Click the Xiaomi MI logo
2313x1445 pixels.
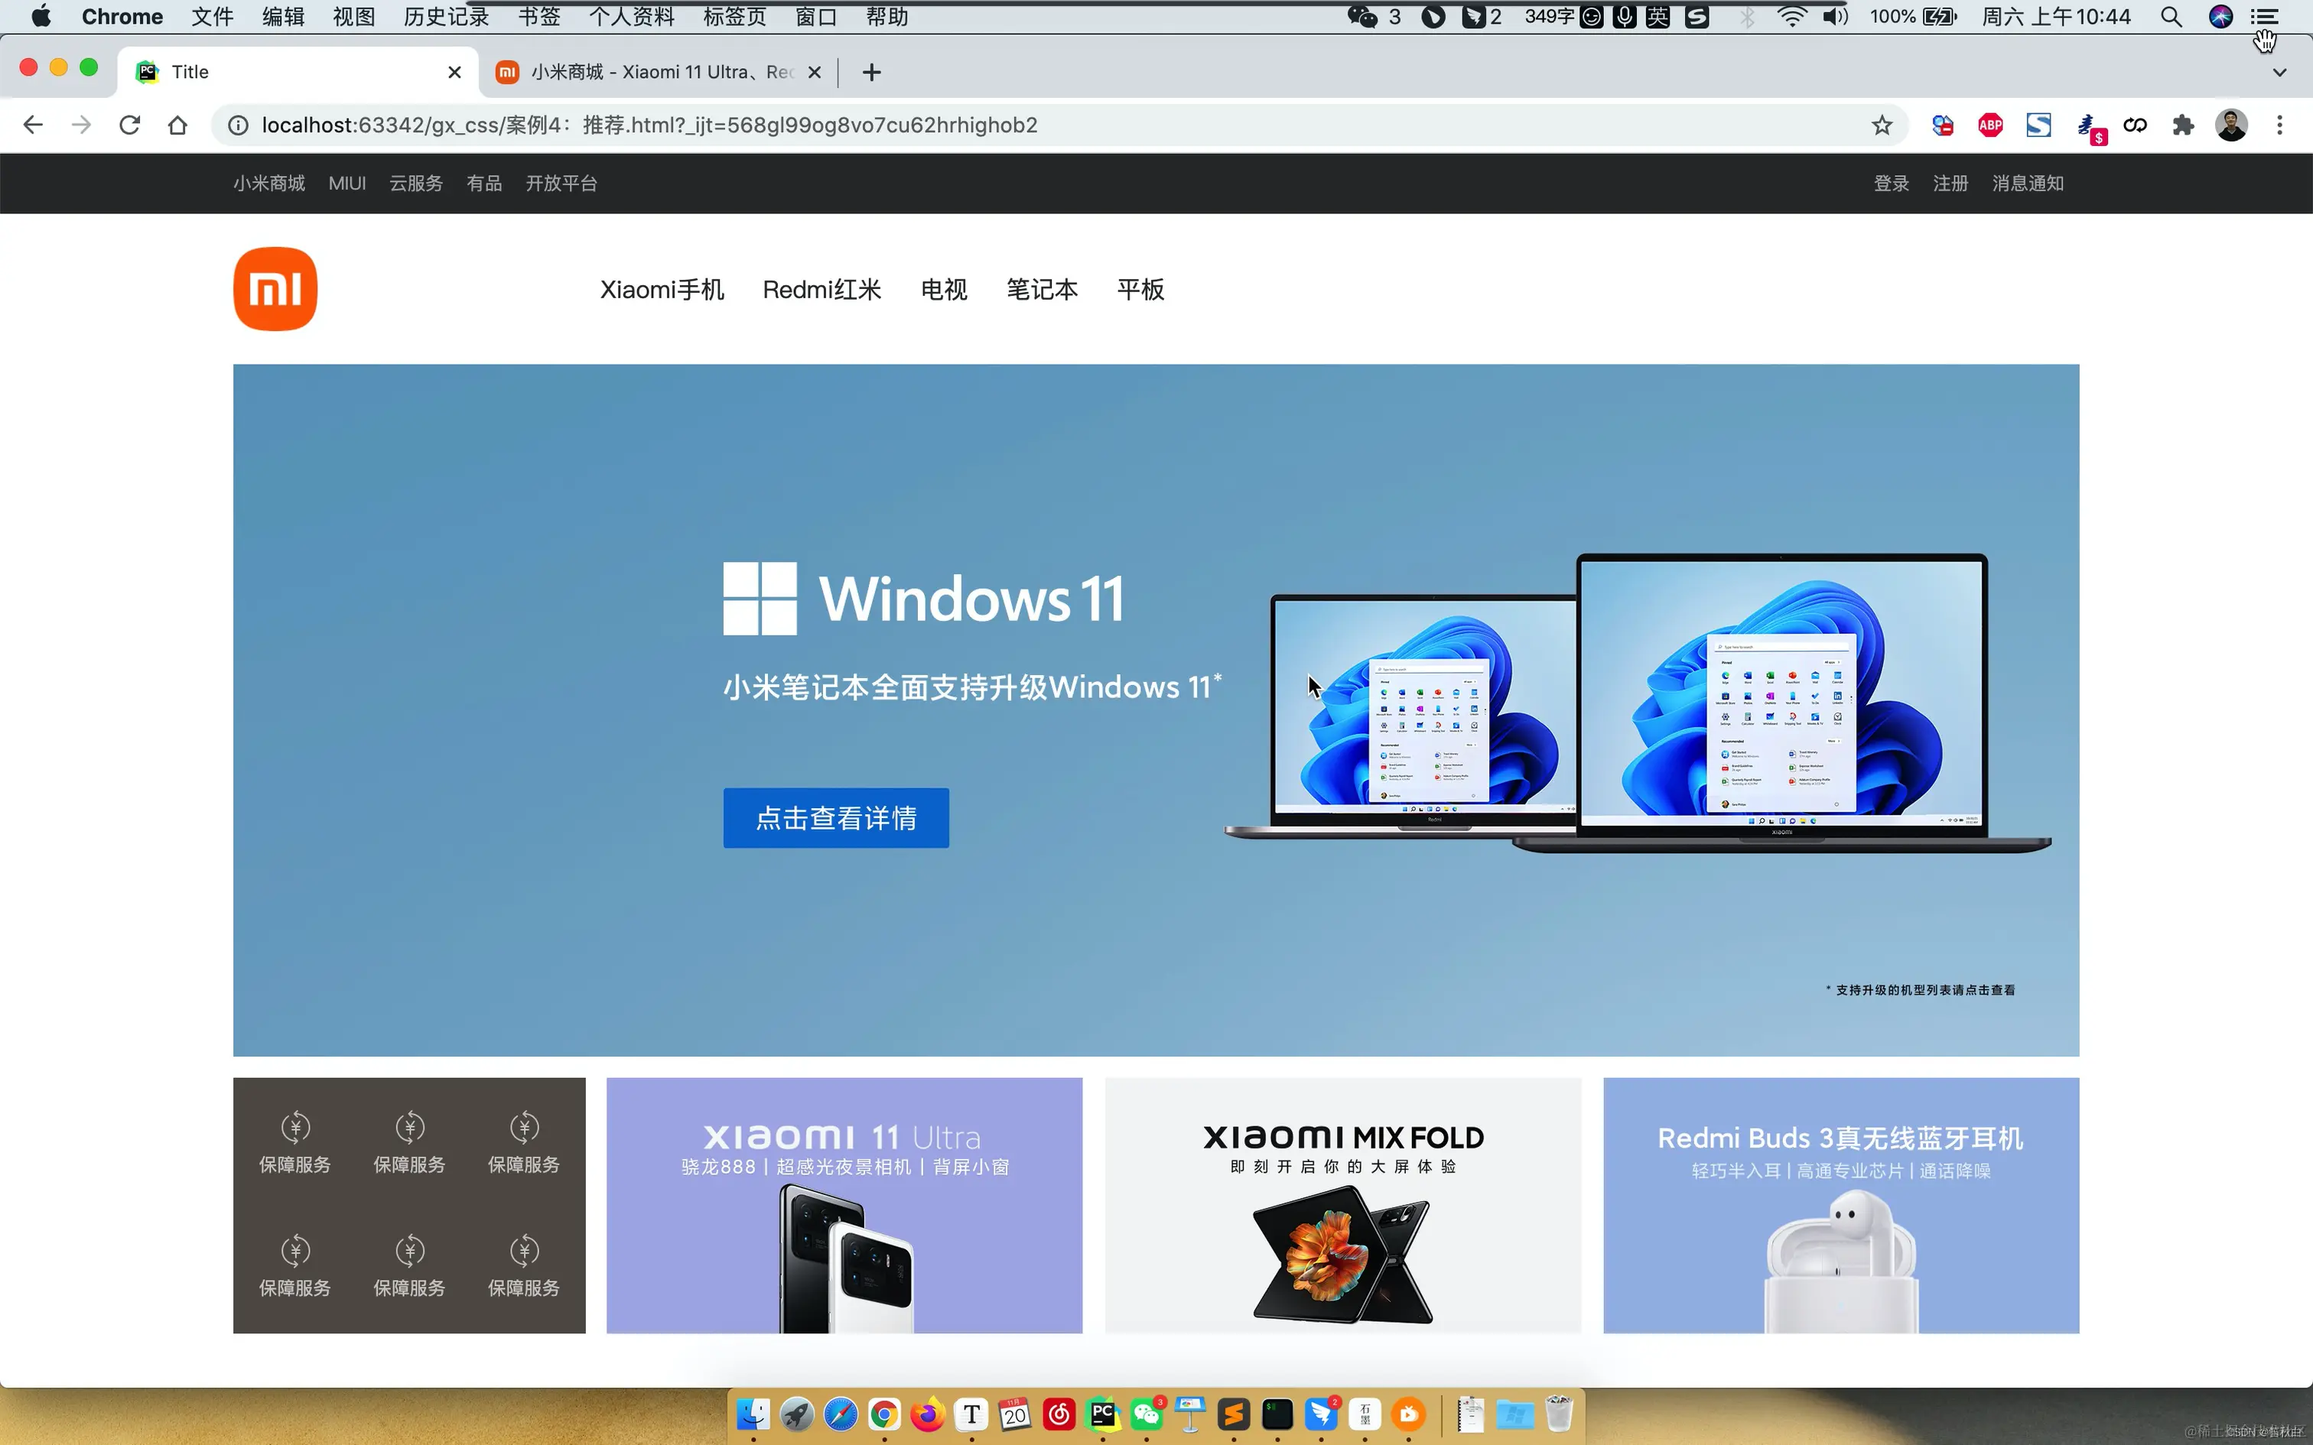(x=275, y=287)
